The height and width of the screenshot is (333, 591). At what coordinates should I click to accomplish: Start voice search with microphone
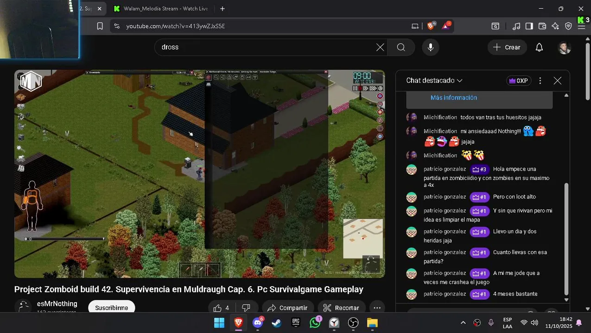coord(431,47)
